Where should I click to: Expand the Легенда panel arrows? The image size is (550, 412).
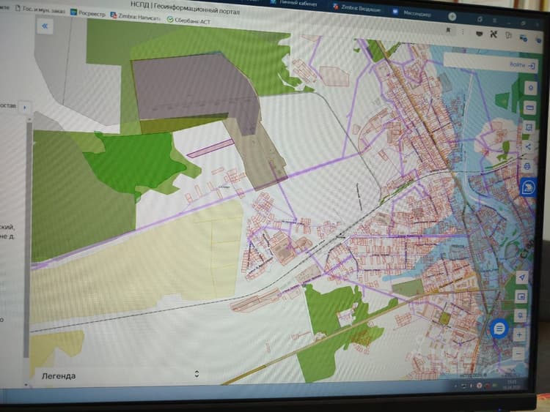(x=197, y=373)
